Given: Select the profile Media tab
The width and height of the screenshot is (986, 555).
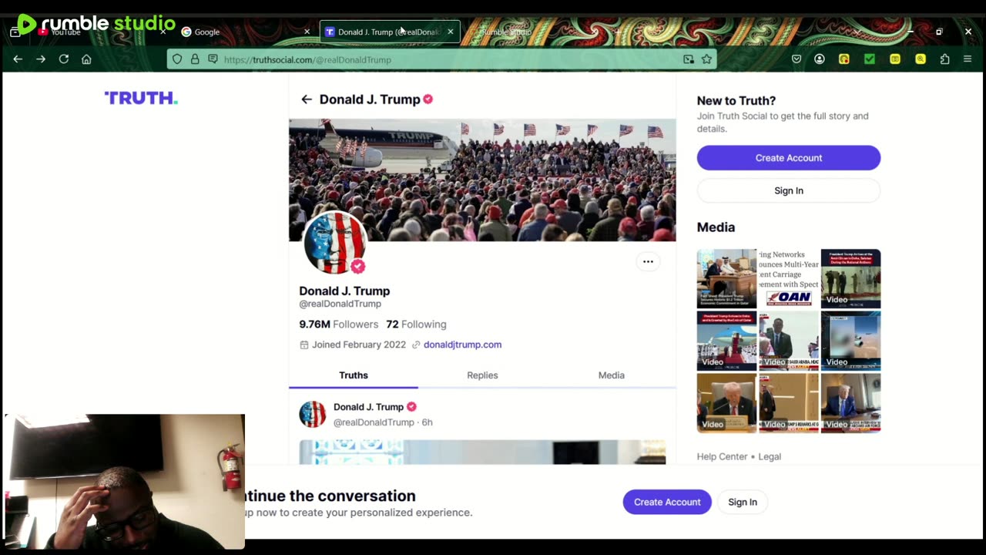Looking at the screenshot, I should pos(612,375).
